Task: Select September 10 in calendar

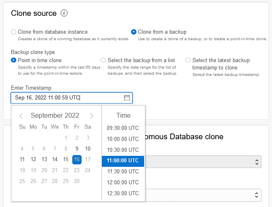Action: tap(88, 149)
